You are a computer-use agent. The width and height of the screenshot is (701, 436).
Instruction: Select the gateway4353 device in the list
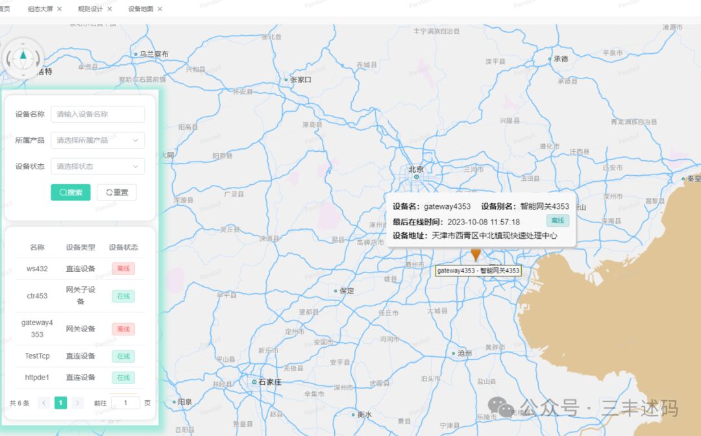[37, 328]
